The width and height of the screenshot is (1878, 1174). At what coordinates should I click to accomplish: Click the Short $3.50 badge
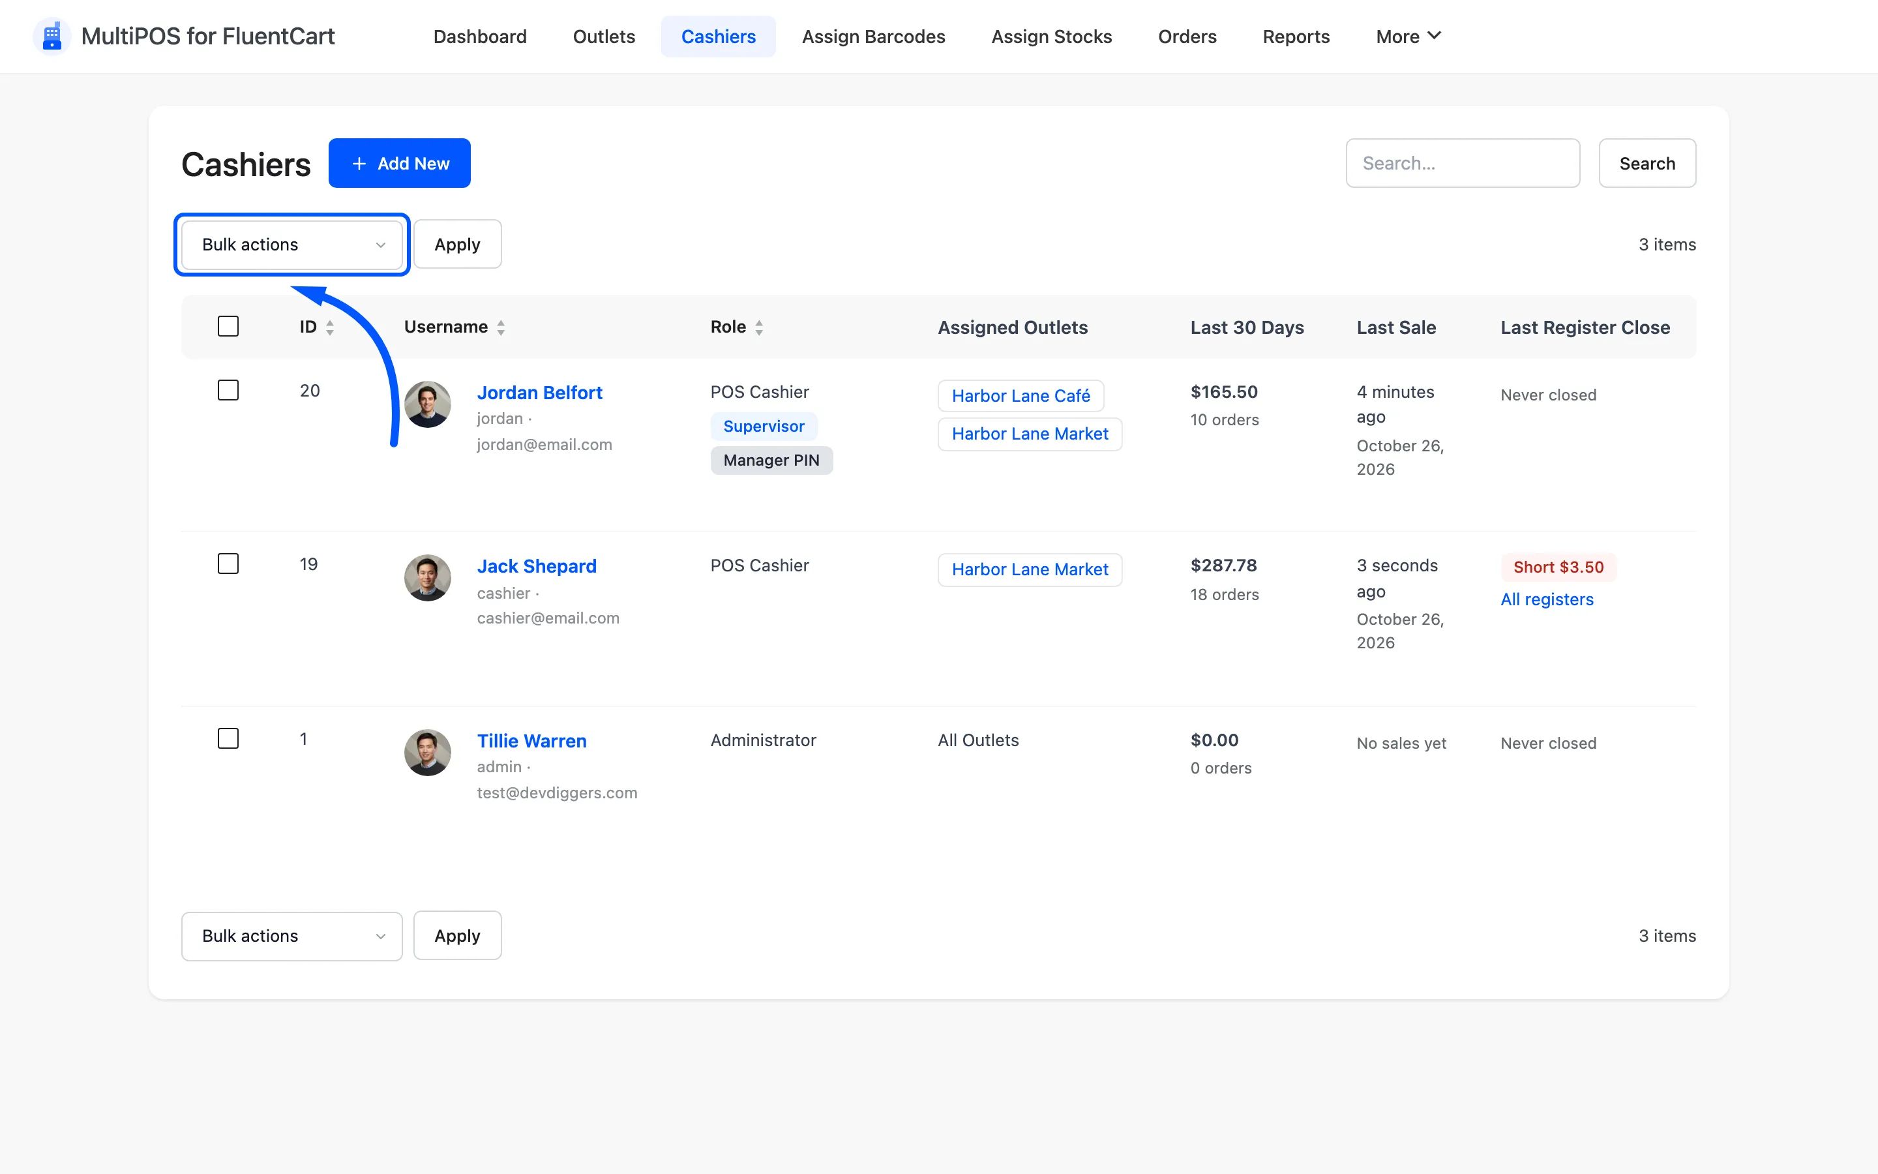[1558, 567]
